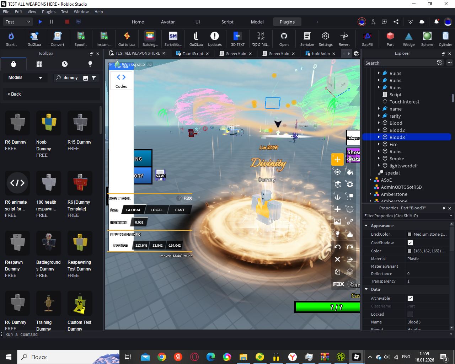Image resolution: width=455 pixels, height=364 pixels.
Task: Click the F3X redo arrow
Action: (x=350, y=247)
